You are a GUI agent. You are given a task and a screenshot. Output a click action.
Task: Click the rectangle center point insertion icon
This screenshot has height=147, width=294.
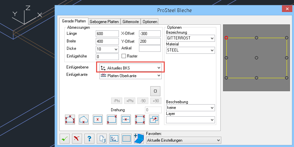click(98, 120)
